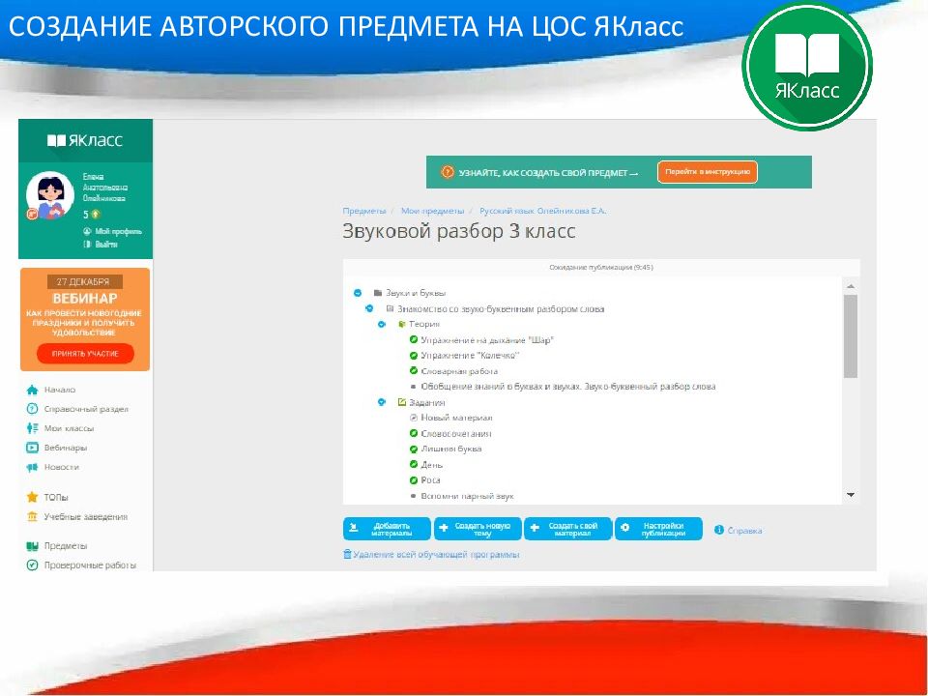
Task: Click the 27 ДЕКАБРЯ date label
Action: 85,281
